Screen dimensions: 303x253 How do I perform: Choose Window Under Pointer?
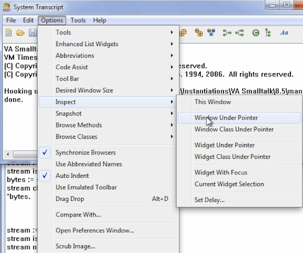tap(239, 118)
